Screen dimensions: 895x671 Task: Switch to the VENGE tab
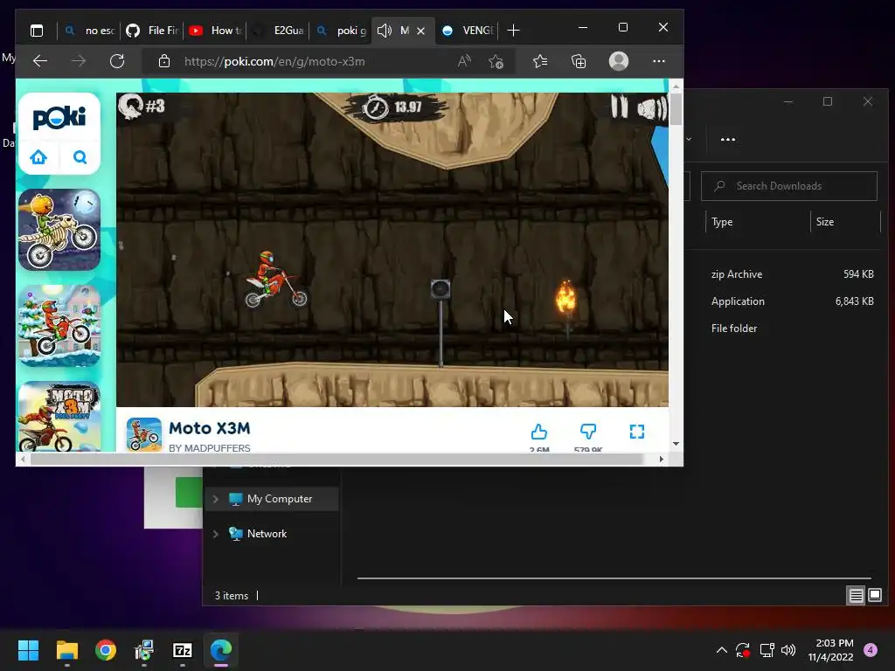pos(467,31)
